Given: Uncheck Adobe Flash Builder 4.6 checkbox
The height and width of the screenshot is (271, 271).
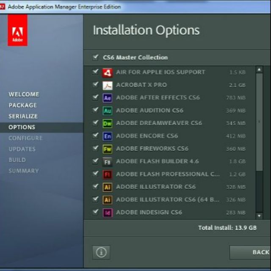Looking at the screenshot, I should [x=95, y=161].
